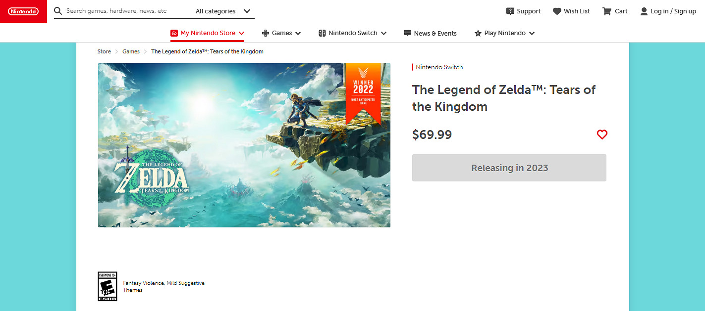Open the Nintendo Switch menu
This screenshot has width=705, height=311.
(x=352, y=33)
